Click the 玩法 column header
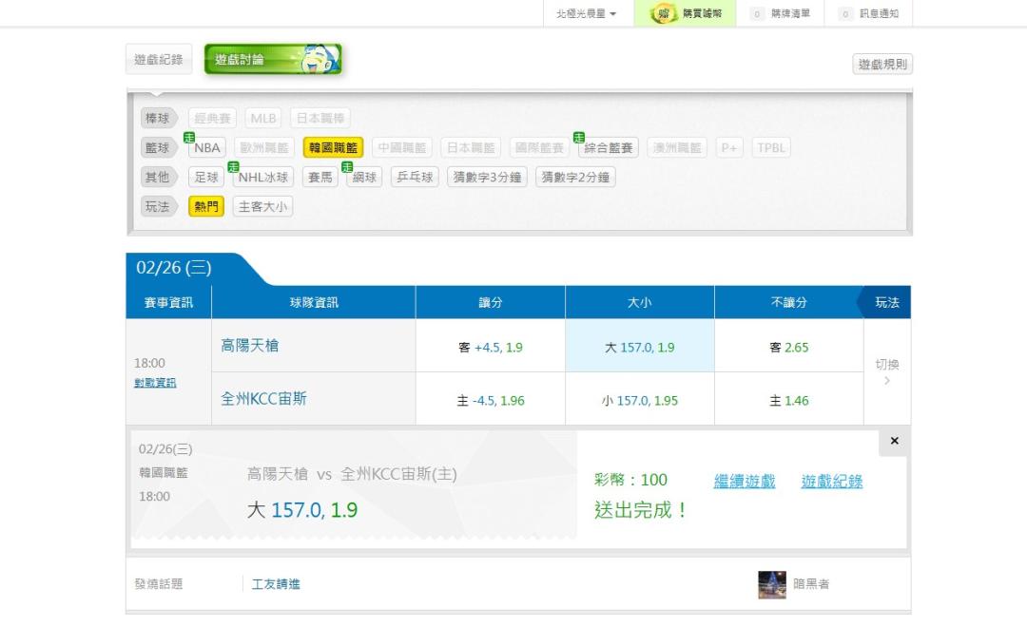 pyautogui.click(x=887, y=302)
